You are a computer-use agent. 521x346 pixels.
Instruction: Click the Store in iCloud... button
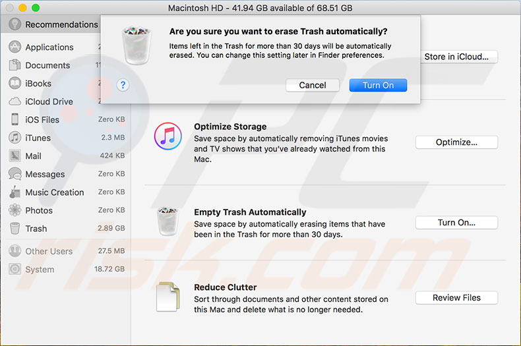point(456,57)
